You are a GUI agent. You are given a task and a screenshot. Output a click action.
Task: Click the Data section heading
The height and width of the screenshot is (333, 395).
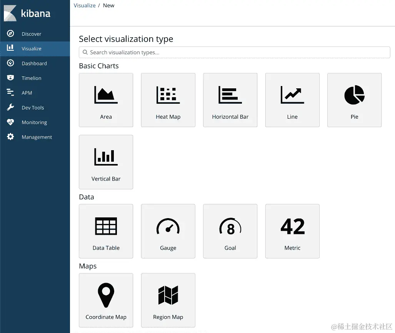coord(87,197)
